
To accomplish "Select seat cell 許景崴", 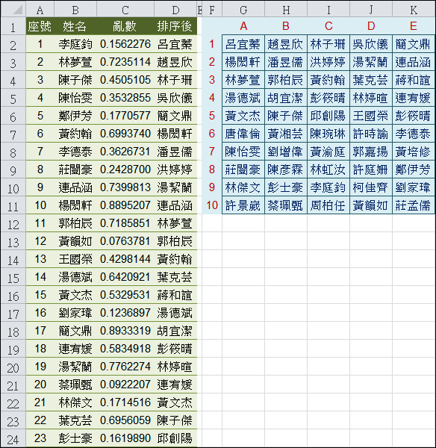I will [243, 205].
